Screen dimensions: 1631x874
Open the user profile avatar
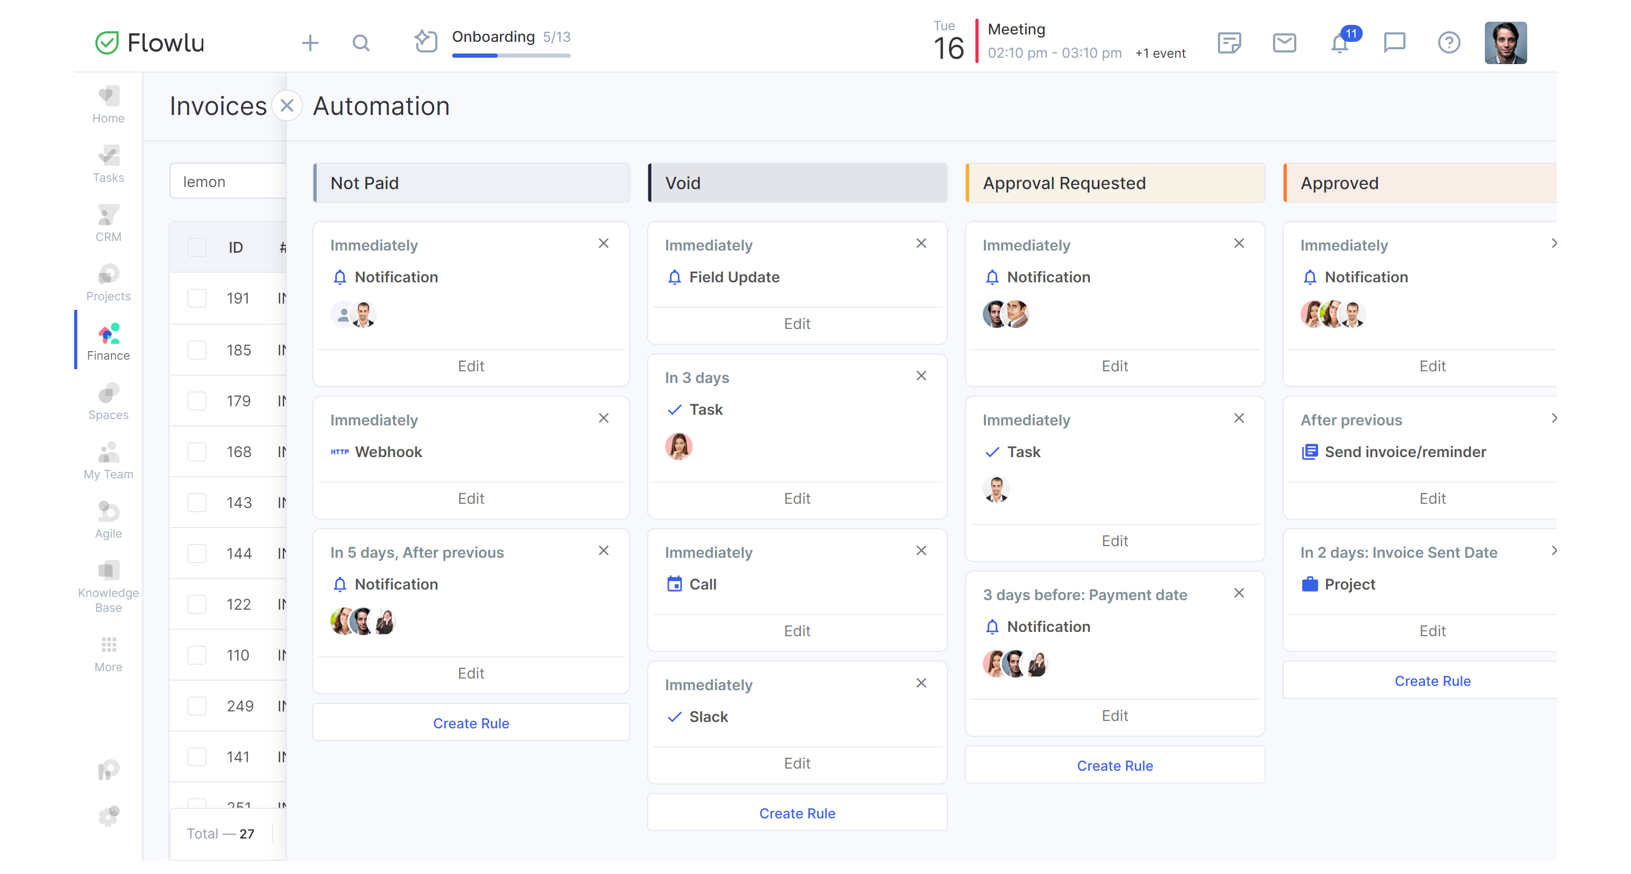(1505, 43)
